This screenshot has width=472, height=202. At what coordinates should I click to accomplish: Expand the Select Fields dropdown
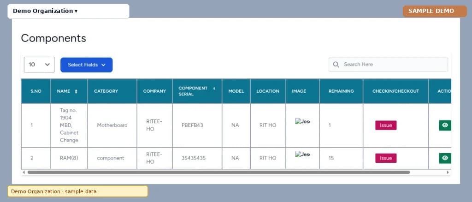click(86, 65)
